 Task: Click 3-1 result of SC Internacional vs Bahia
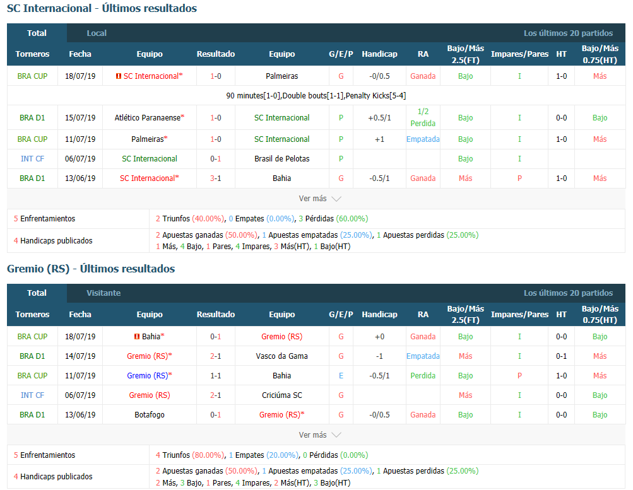tap(216, 178)
